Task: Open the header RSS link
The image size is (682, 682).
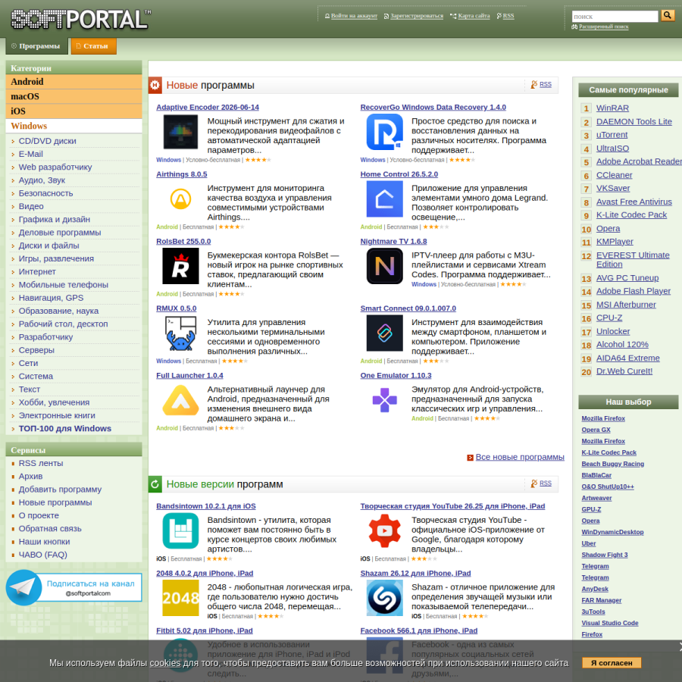Action: click(508, 16)
